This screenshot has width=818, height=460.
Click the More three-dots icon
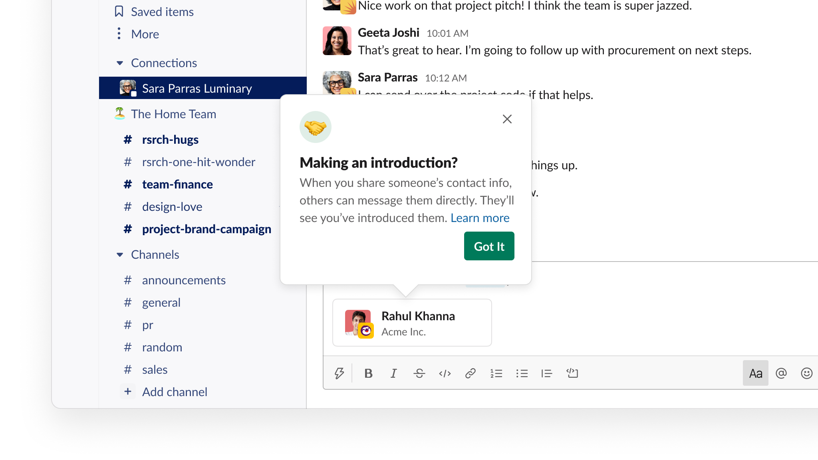[119, 34]
